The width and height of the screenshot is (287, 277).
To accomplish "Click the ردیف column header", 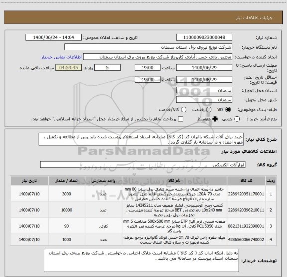I will [x=271, y=181].
